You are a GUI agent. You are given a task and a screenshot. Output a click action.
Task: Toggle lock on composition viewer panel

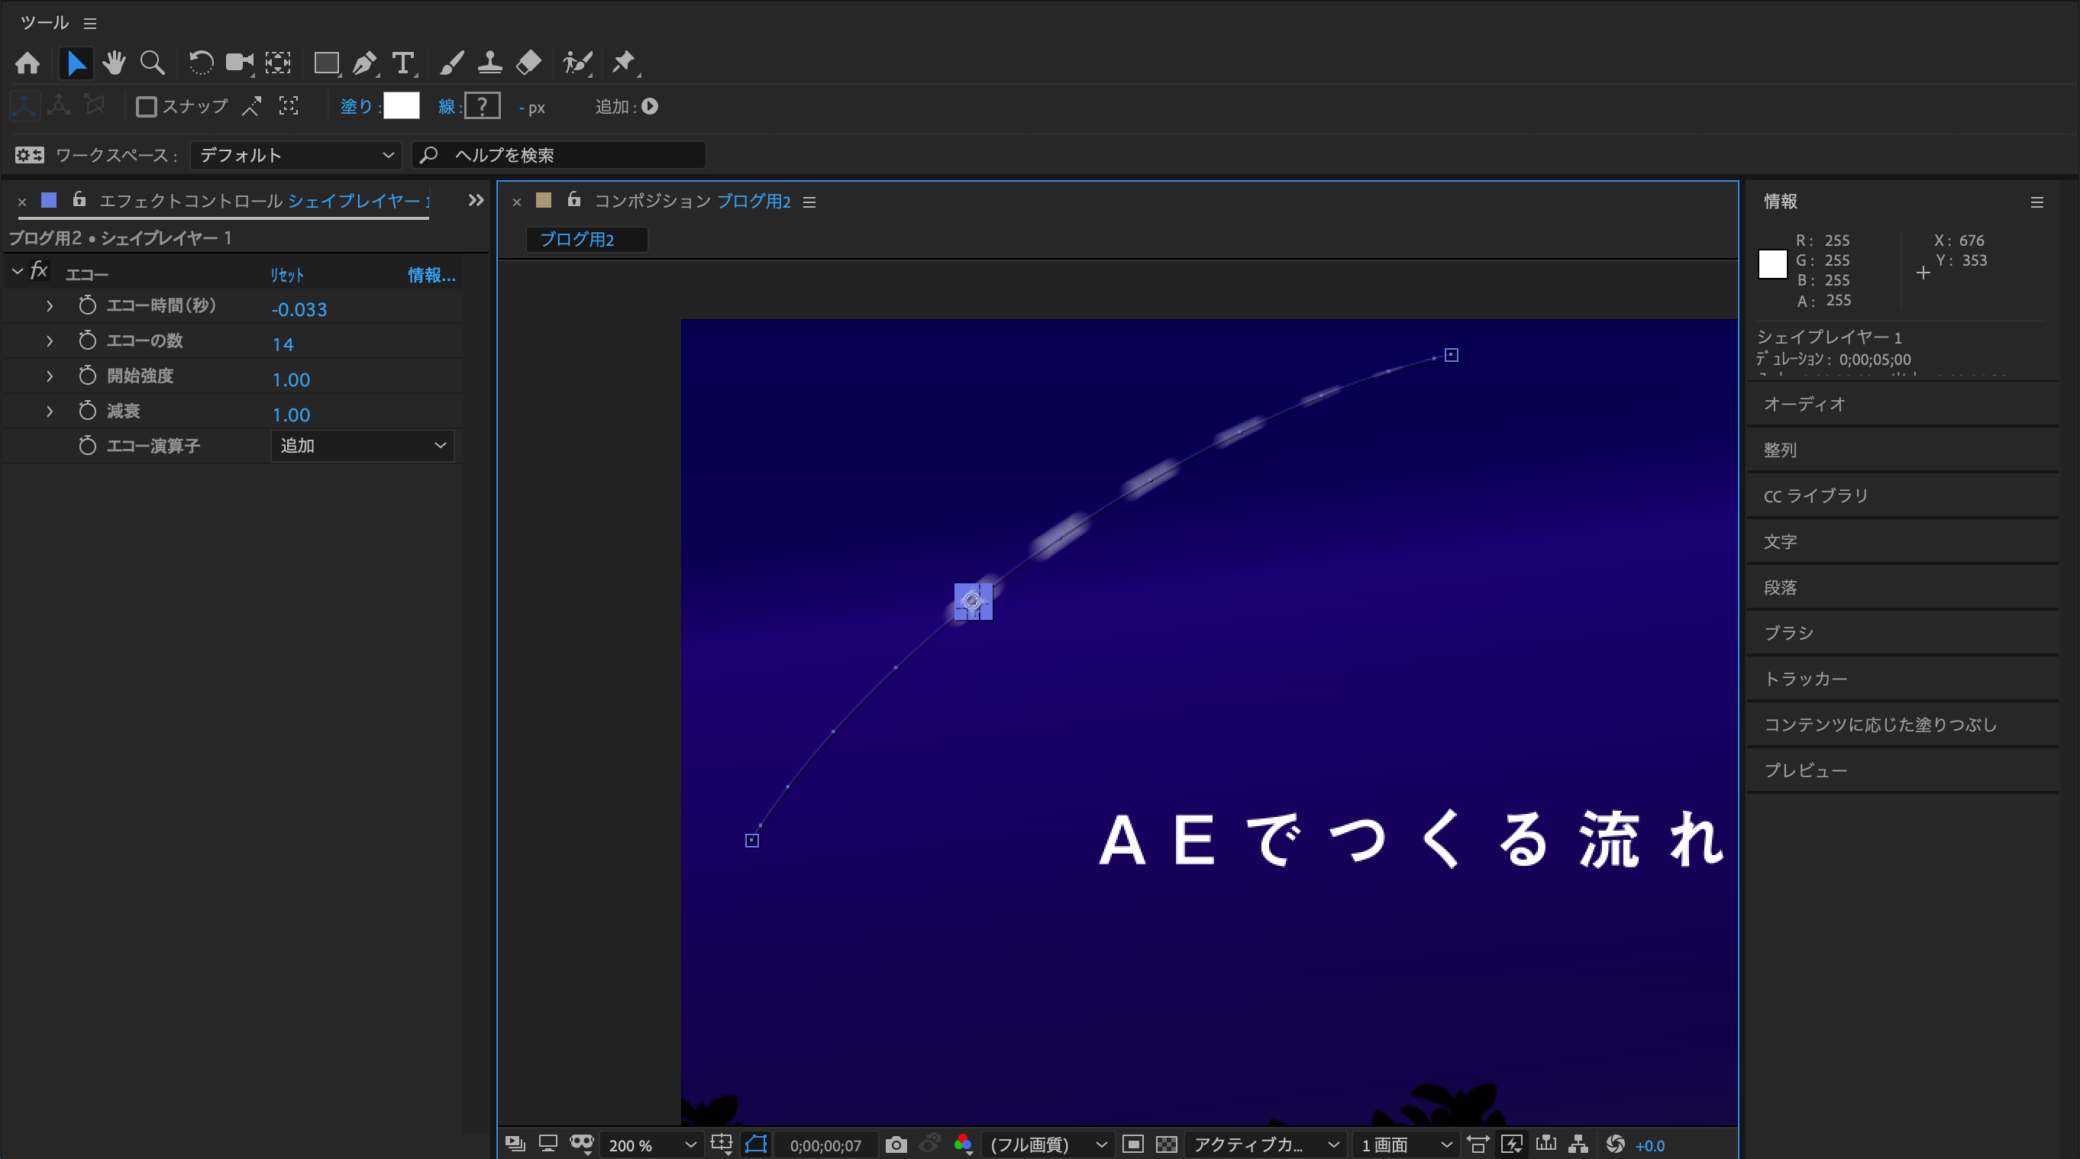573,199
